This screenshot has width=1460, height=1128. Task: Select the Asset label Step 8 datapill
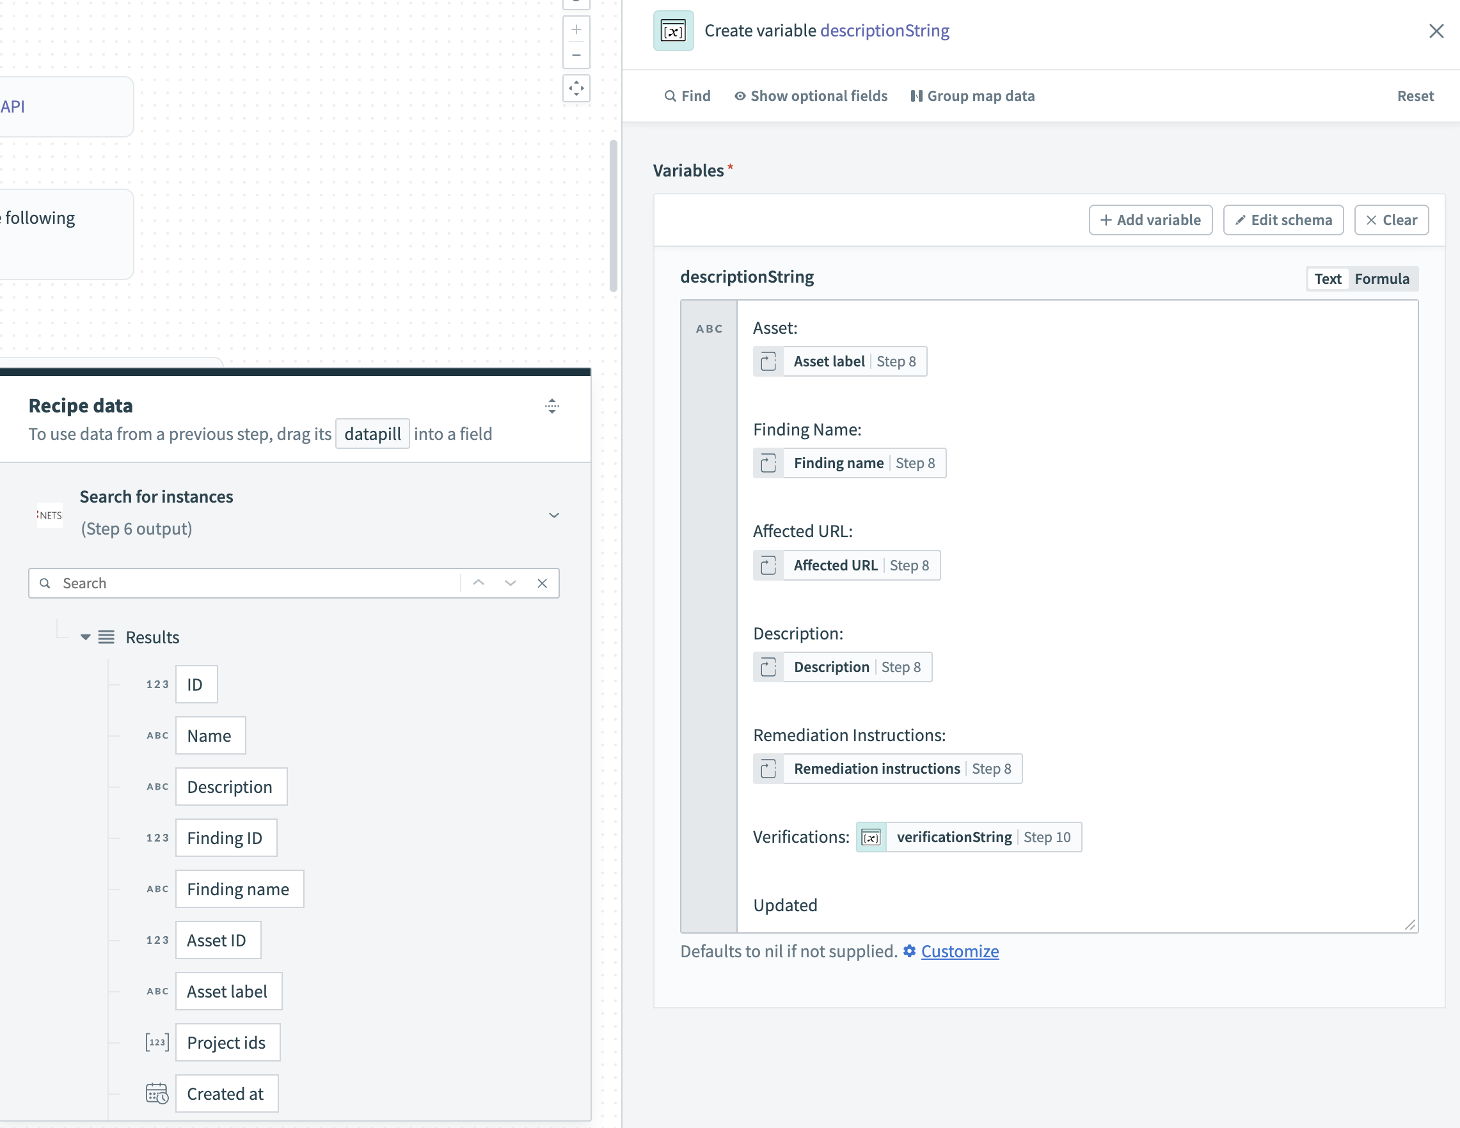point(839,361)
